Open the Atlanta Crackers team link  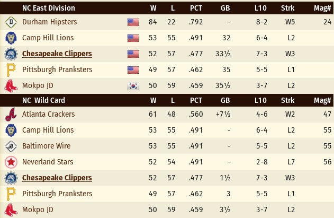pyautogui.click(x=48, y=114)
